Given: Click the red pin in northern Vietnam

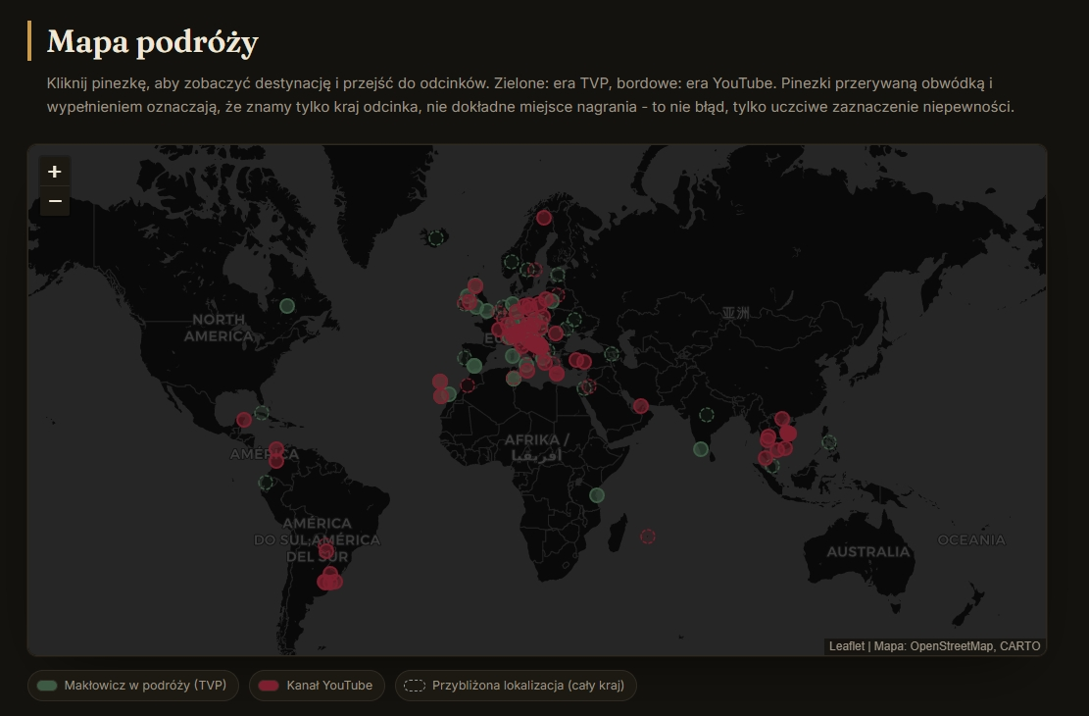Looking at the screenshot, I should (782, 419).
